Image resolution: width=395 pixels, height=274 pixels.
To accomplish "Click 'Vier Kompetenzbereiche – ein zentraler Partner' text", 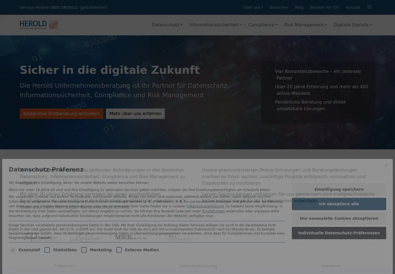I will (x=319, y=75).
